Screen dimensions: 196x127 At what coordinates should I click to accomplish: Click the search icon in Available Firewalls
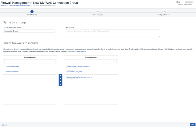click(x=52, y=61)
